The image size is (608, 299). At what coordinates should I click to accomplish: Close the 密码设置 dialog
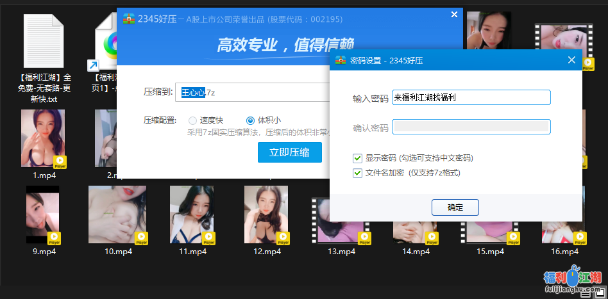[571, 60]
